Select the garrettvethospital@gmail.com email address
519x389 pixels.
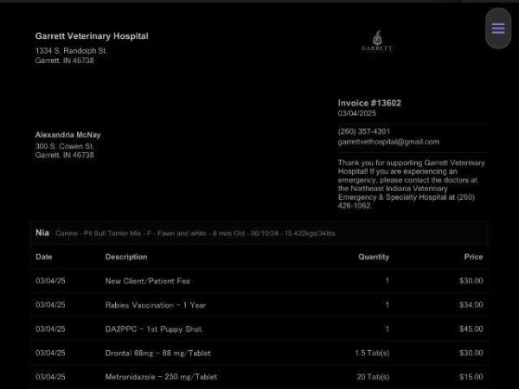click(x=388, y=142)
